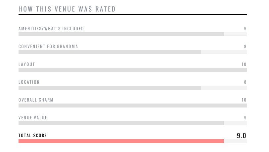Click the Location rating bar
The width and height of the screenshot is (269, 152).
tap(132, 88)
